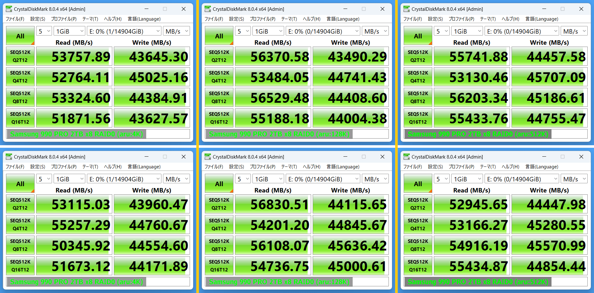The image size is (594, 293).
Task: Open 言語(Language) menu in upper aru:512K window
Action: 542,19
